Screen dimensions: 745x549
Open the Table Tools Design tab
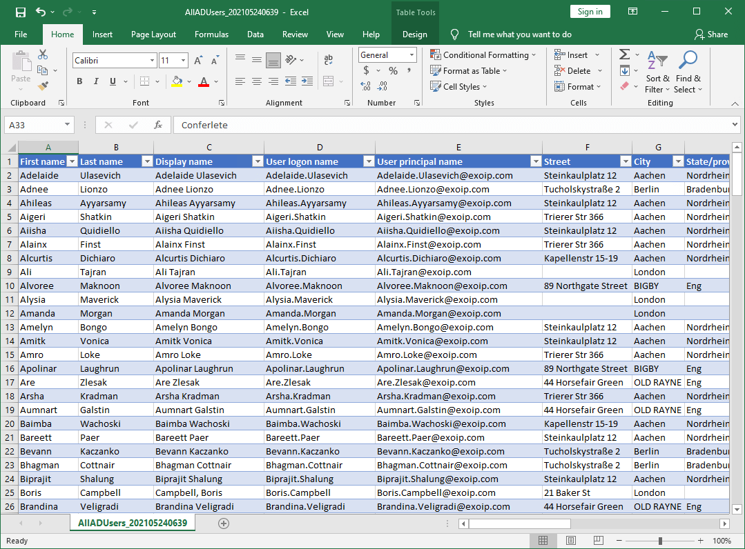coord(415,34)
